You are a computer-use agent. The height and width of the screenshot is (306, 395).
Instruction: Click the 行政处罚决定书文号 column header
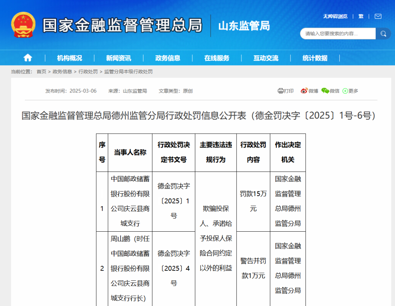pyautogui.click(x=174, y=152)
